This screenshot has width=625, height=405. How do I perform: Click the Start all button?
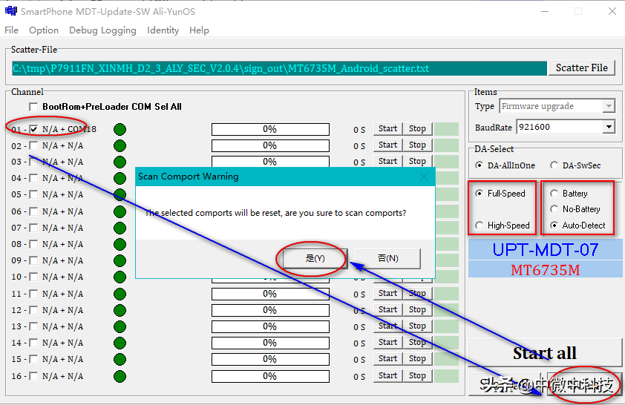(x=545, y=353)
